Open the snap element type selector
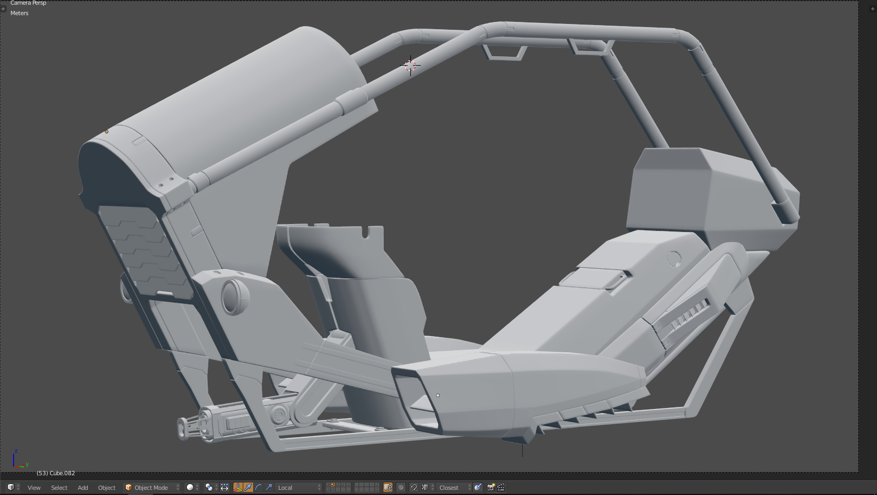 click(428, 488)
